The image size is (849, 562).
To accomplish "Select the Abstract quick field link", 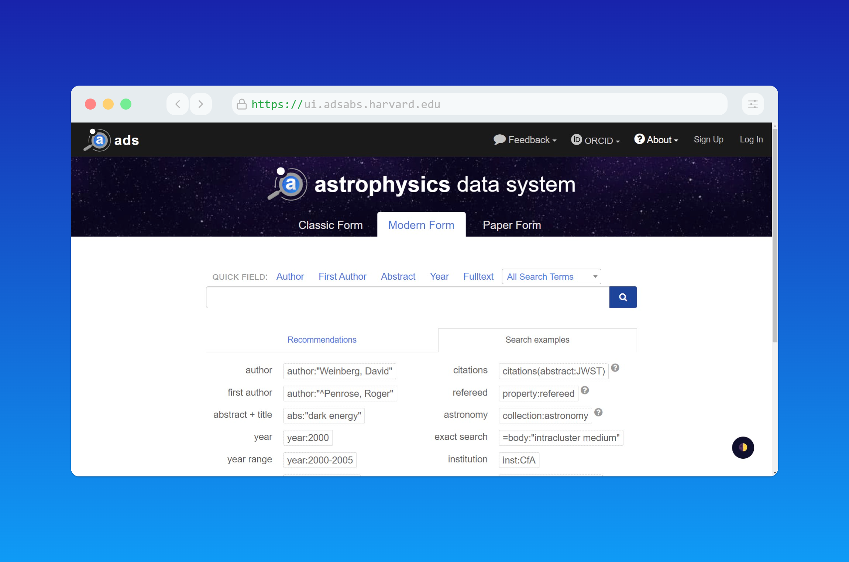I will [x=398, y=276].
